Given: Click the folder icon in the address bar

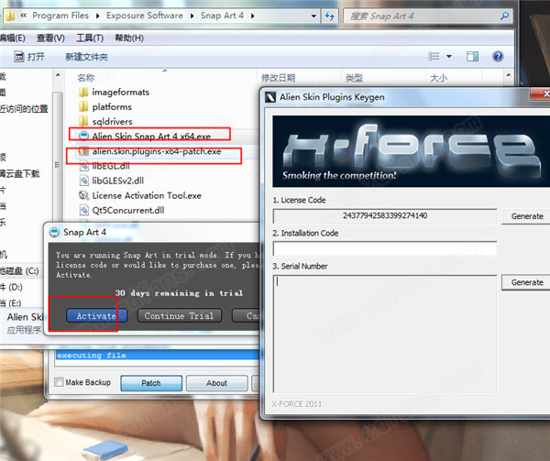Looking at the screenshot, I should (x=10, y=16).
